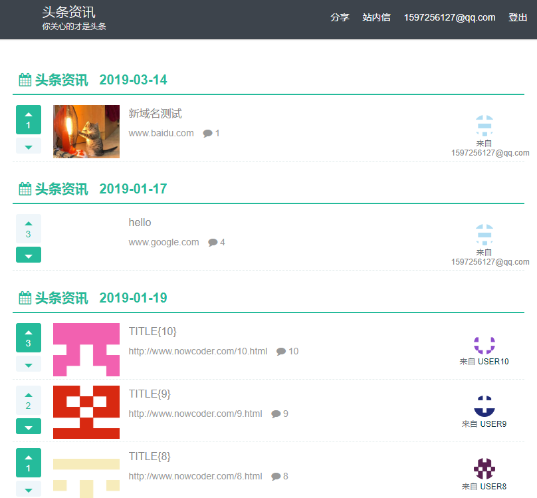Downvote the 新域名测试 post
The height and width of the screenshot is (498, 537).
point(28,146)
